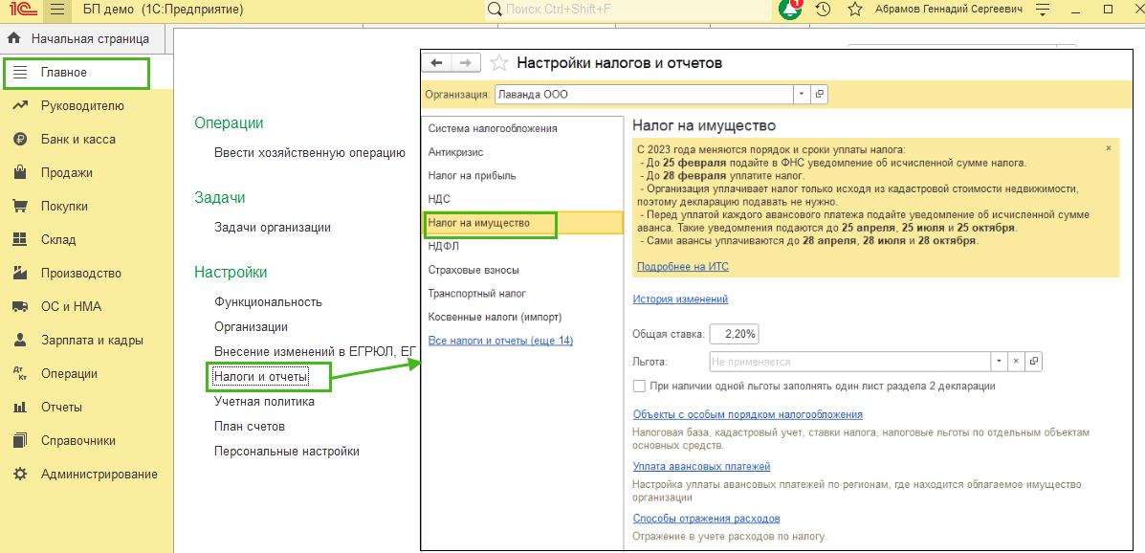
Task: Click the Банк и касса ruble icon
Action: (x=20, y=139)
